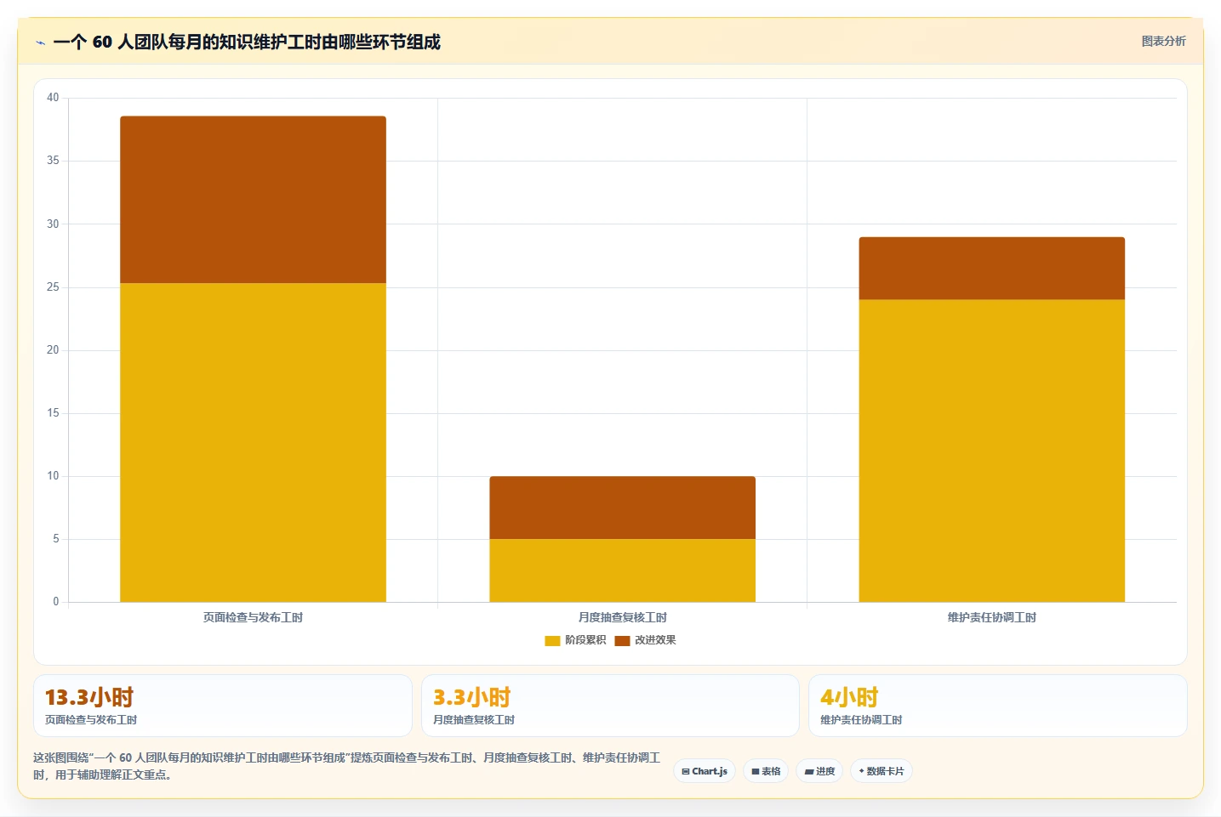The height and width of the screenshot is (817, 1221).
Task: Click the x-axis label 维护责任协调工时
Action: [991, 617]
